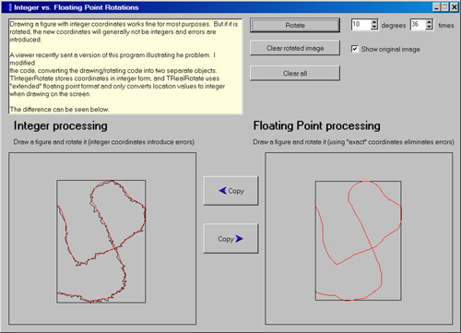Image resolution: width=461 pixels, height=333 pixels.
Task: Click the Rotate button
Action: [x=295, y=25]
